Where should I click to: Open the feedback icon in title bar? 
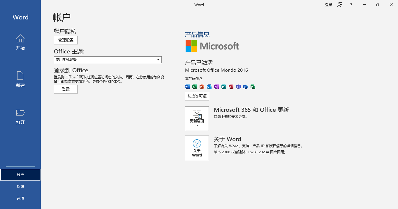coord(340,5)
